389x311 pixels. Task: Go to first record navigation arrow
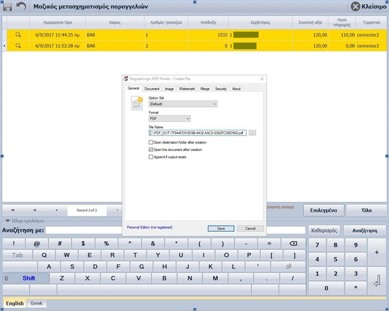click(x=13, y=210)
